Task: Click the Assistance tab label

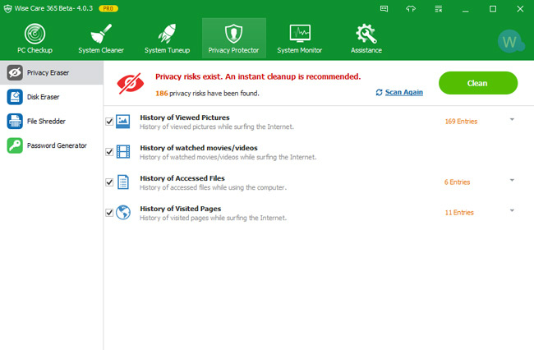Action: [366, 50]
